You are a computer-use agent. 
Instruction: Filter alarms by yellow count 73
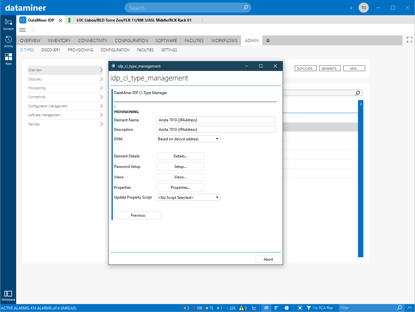point(209,308)
